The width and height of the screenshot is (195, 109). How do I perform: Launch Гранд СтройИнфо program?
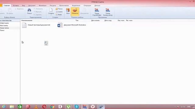(97, 12)
